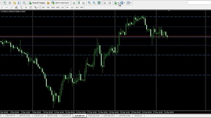The width and height of the screenshot is (211, 118).
Task: Toggle chart shift
Action: [110, 3]
